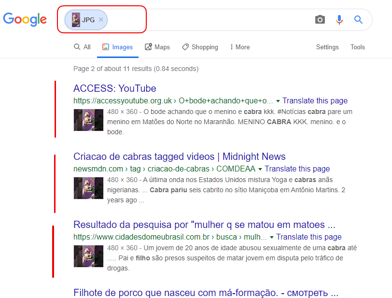Translate the Midnight News page
Screen dimensions: 392x298
point(297,169)
